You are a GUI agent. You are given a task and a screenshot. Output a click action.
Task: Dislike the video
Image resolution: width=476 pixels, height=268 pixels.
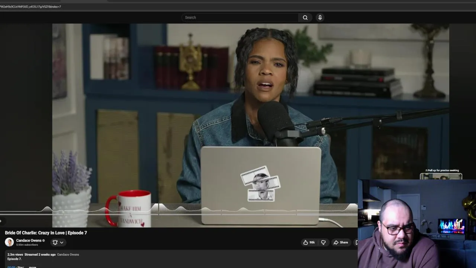324,242
